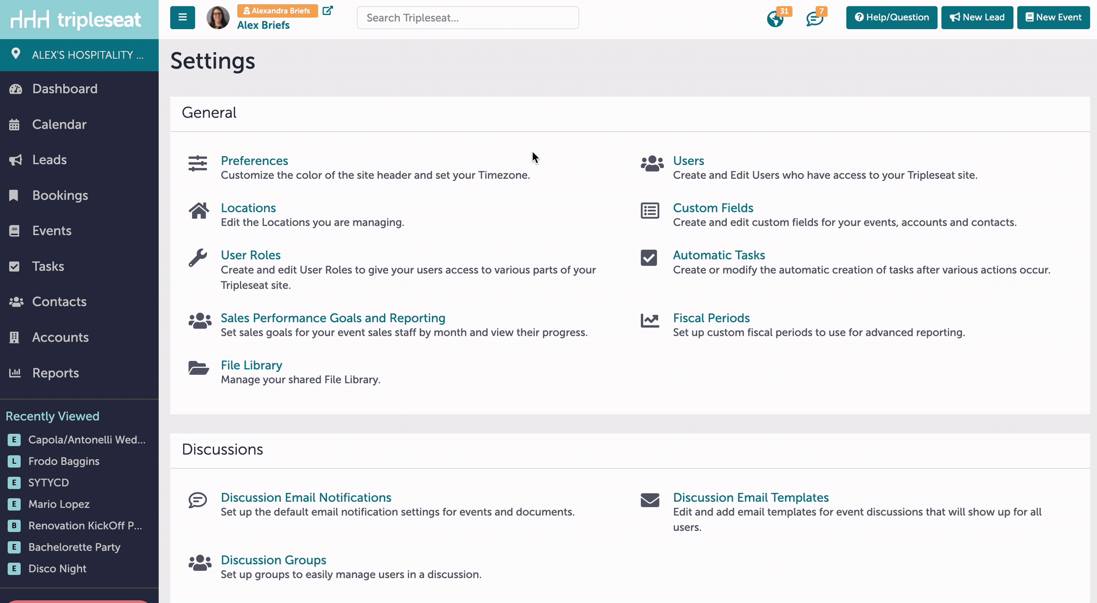Click the Preferences sliders icon
The height and width of the screenshot is (603, 1097).
pyautogui.click(x=198, y=163)
